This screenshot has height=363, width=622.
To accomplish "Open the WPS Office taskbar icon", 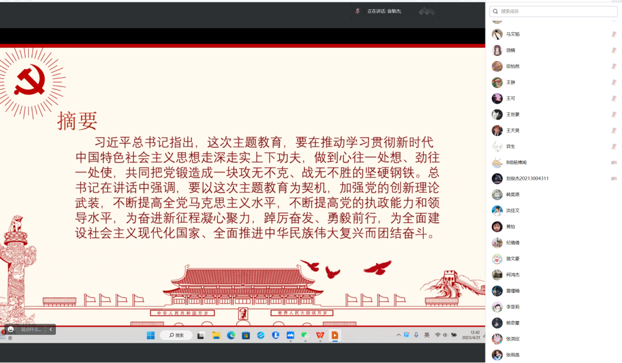I will point(320,335).
